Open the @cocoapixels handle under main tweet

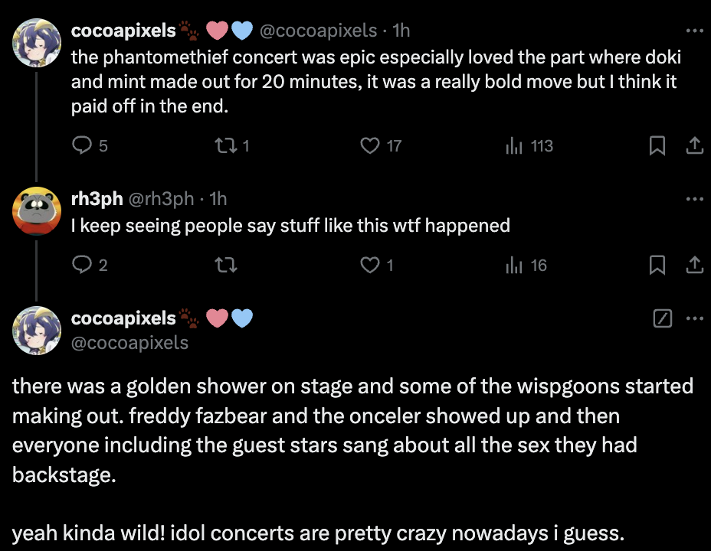(129, 342)
